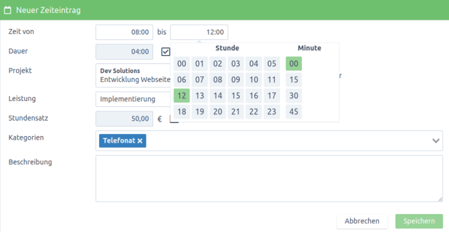The width and height of the screenshot is (449, 232).
Task: Open the Projekt Dev Solutions selector
Action: (x=133, y=75)
